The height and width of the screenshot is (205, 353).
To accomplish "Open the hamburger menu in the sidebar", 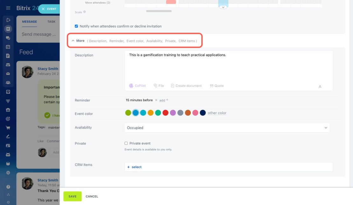I will pyautogui.click(x=8, y=8).
